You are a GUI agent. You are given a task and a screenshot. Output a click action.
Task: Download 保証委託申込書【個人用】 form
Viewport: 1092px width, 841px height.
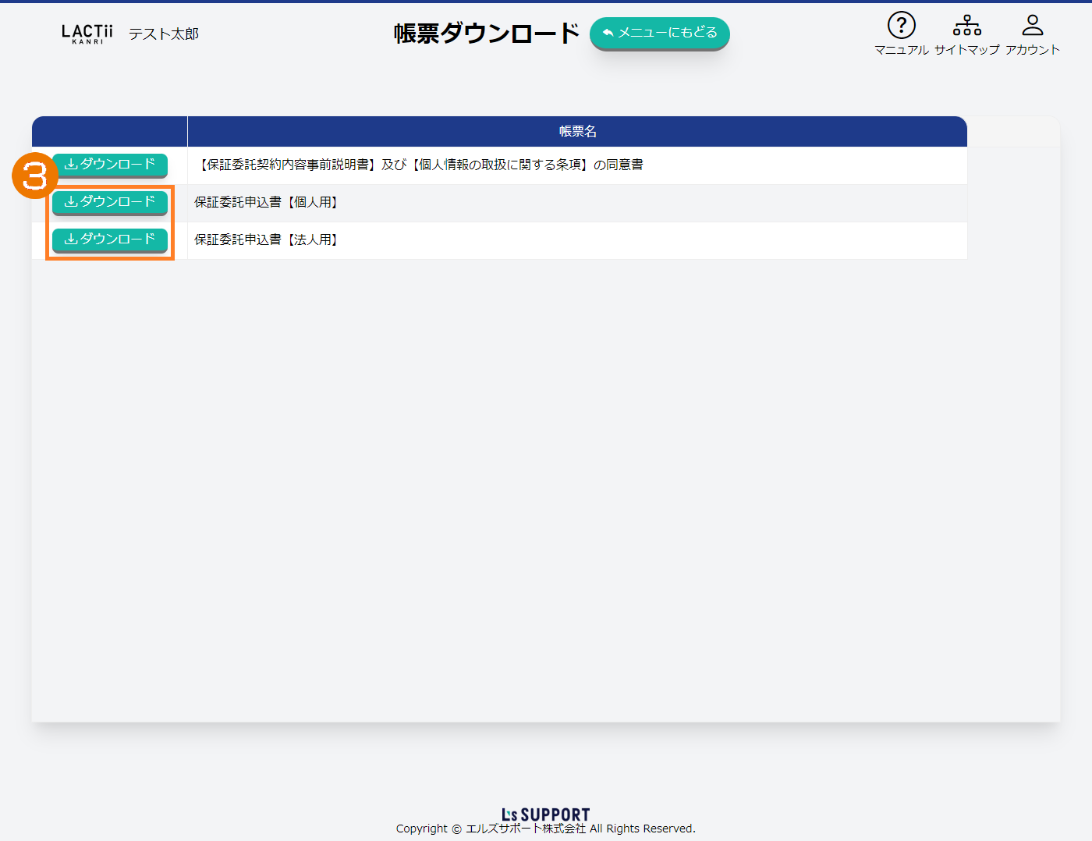110,202
